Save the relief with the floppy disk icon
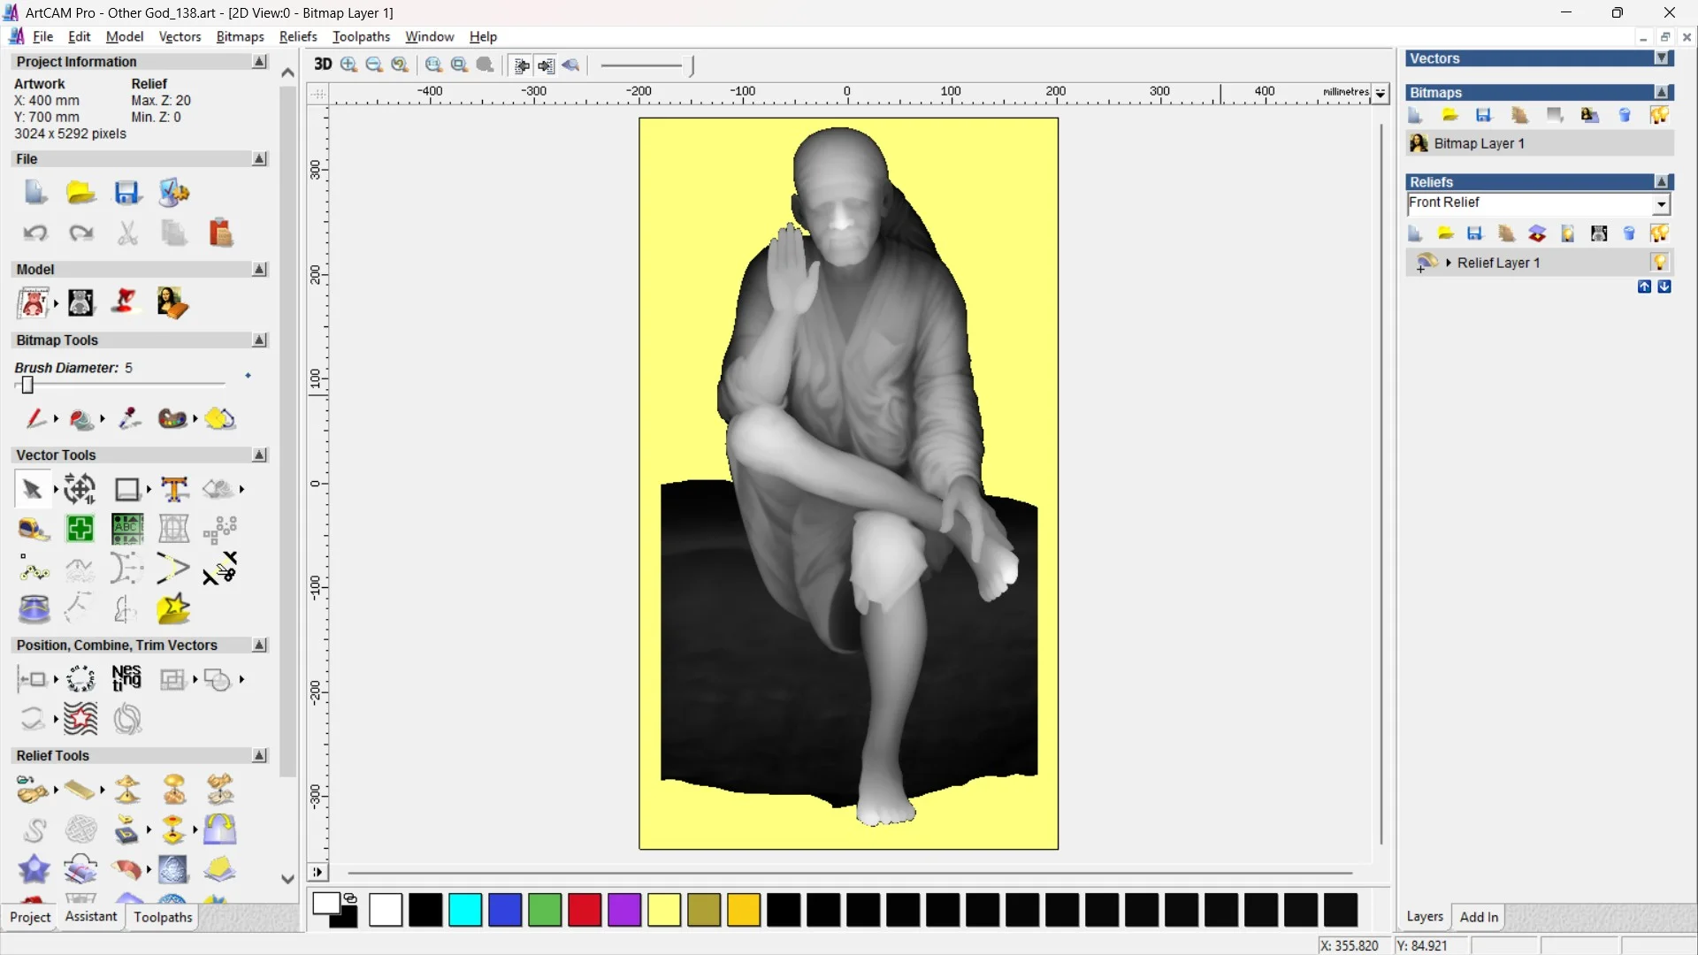This screenshot has height=955, width=1698. (1475, 233)
